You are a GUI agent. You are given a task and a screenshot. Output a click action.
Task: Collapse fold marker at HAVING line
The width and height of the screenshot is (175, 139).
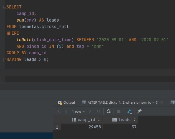click(x=5, y=60)
